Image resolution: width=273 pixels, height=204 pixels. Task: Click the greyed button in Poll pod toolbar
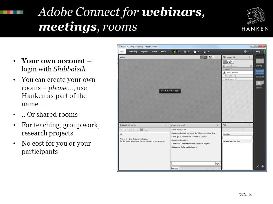pos(248,130)
